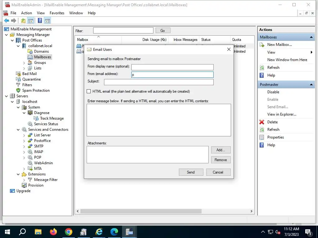Viewport: 318px width, 238px height.
Task: Open the Action menu
Action: point(26,13)
